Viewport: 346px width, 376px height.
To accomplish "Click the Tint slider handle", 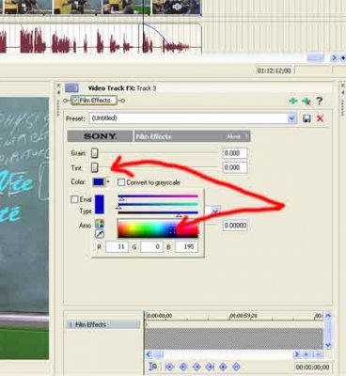I will (x=94, y=167).
